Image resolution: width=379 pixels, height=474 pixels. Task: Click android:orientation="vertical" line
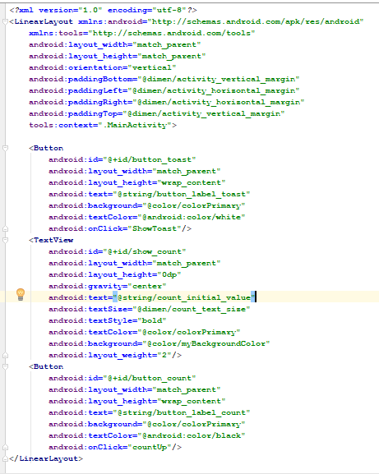pyautogui.click(x=102, y=67)
